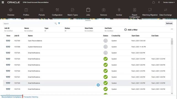Click the Refresh button
The image size is (177, 99).
point(169,23)
